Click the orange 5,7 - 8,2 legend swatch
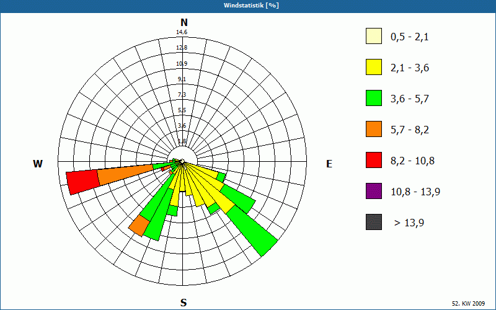This screenshot has width=496, height=310. pos(374,129)
